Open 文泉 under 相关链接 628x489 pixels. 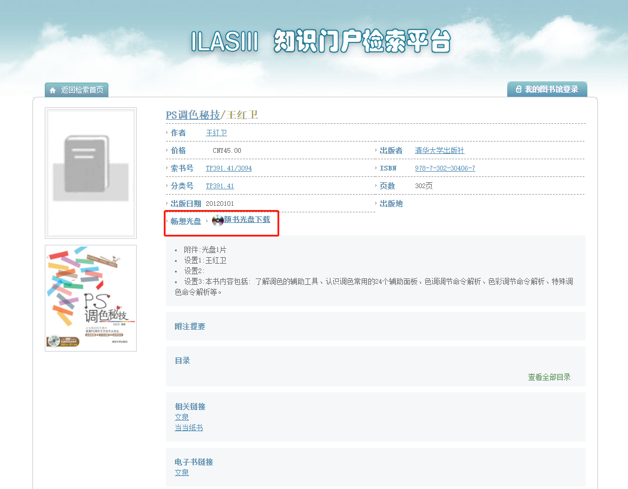click(x=181, y=418)
